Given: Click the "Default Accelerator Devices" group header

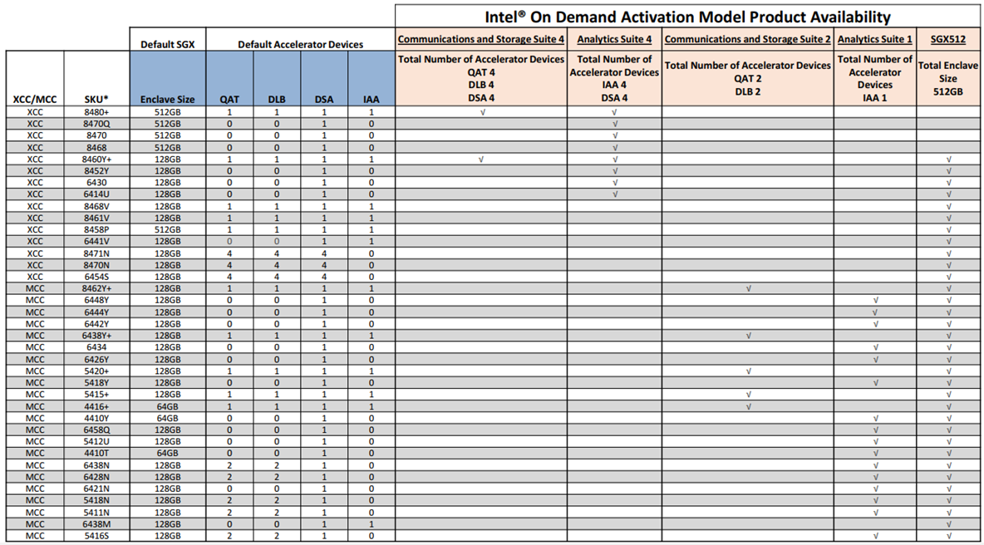Looking at the screenshot, I should coord(300,45).
